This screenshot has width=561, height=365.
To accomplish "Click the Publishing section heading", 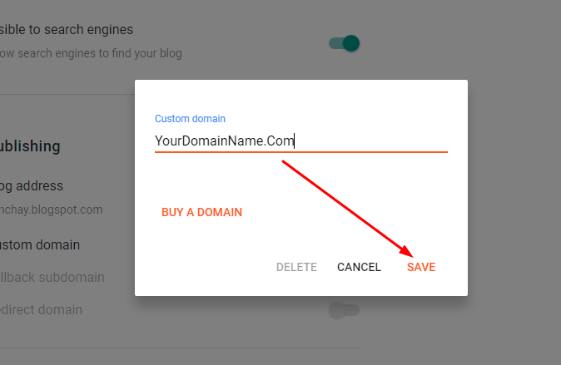I will click(x=30, y=146).
